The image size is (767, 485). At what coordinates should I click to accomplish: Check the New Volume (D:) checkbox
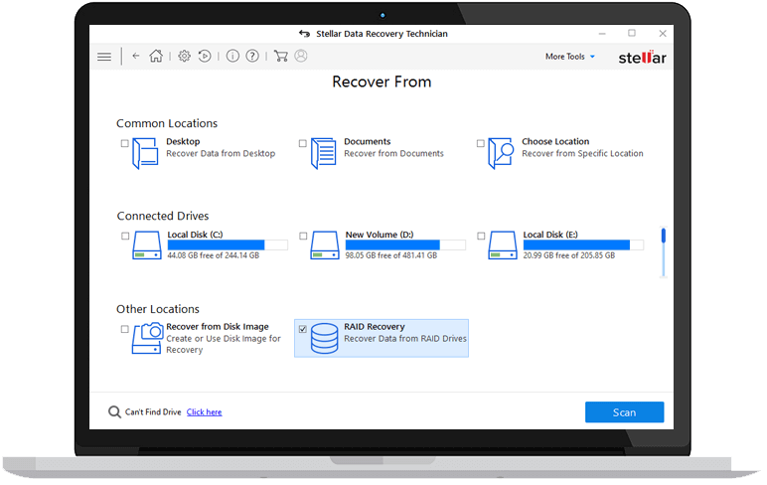[x=303, y=236]
